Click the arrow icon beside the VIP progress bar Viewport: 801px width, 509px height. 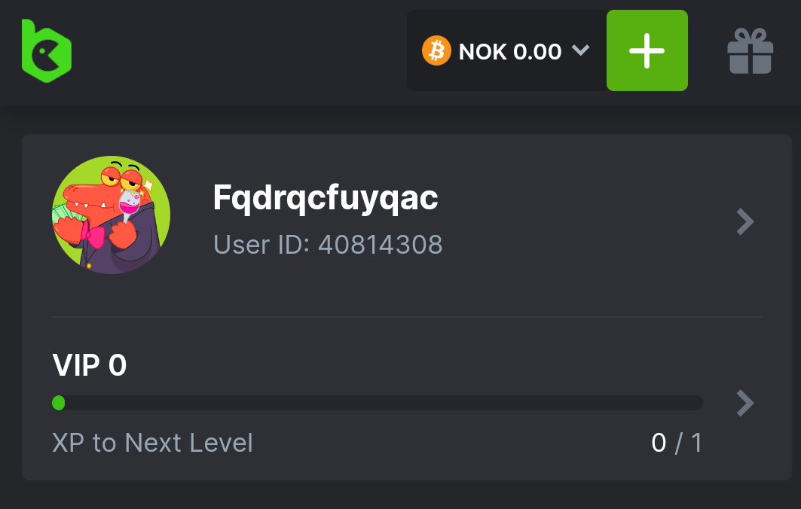(x=744, y=404)
